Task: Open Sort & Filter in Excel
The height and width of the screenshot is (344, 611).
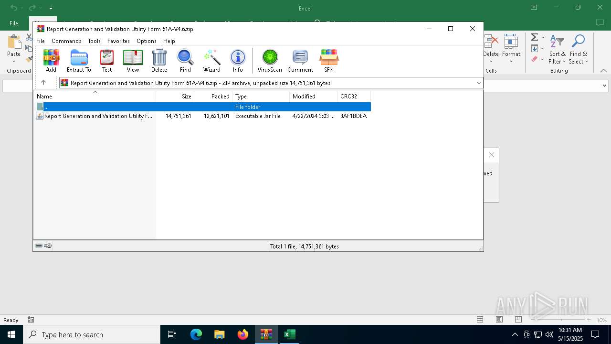Action: pos(557,50)
